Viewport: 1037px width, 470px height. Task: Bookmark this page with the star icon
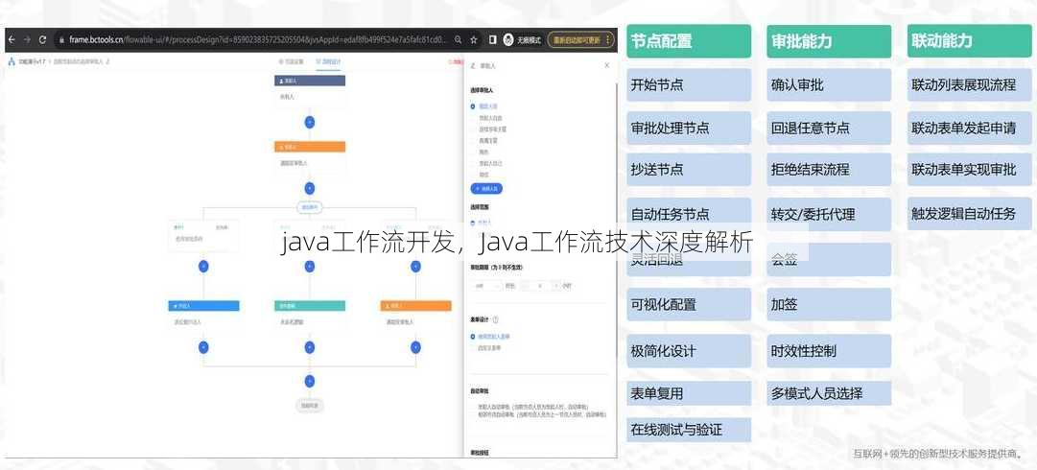[x=474, y=39]
